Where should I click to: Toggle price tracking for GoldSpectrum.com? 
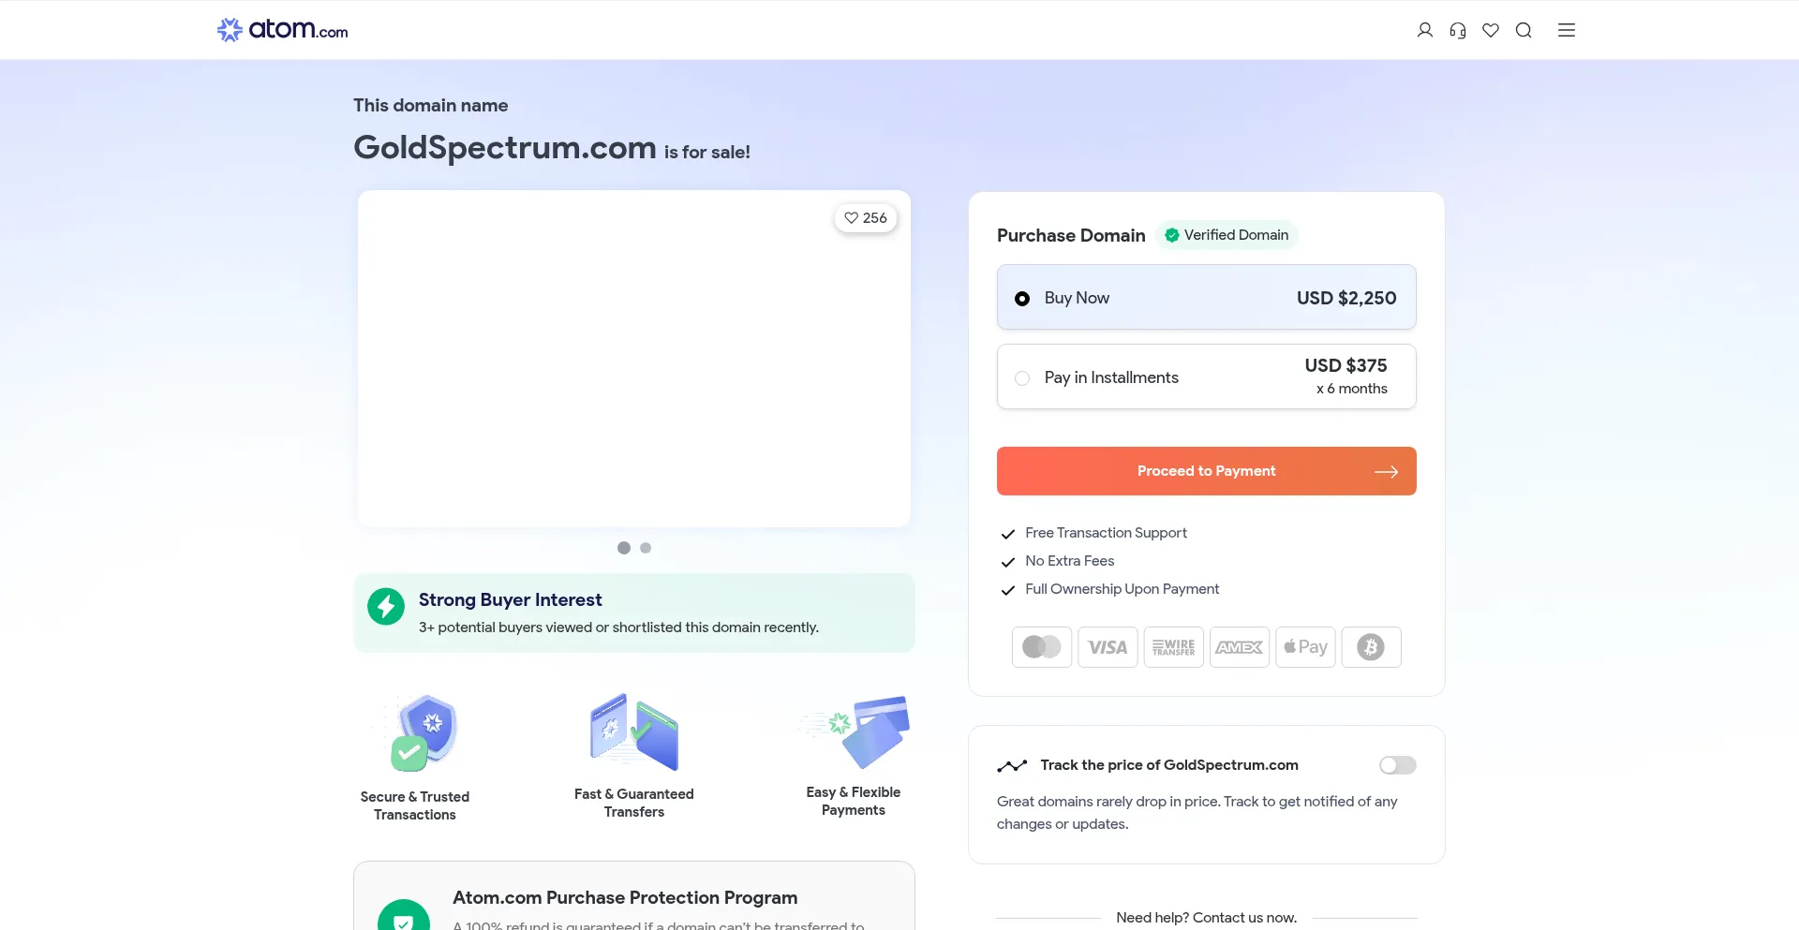pos(1397,765)
